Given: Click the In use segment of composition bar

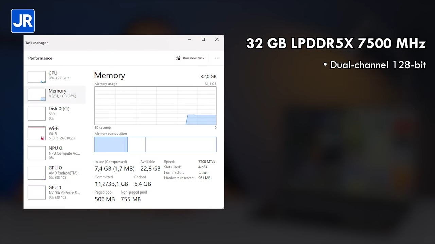Looking at the screenshot, I should click(x=109, y=144).
